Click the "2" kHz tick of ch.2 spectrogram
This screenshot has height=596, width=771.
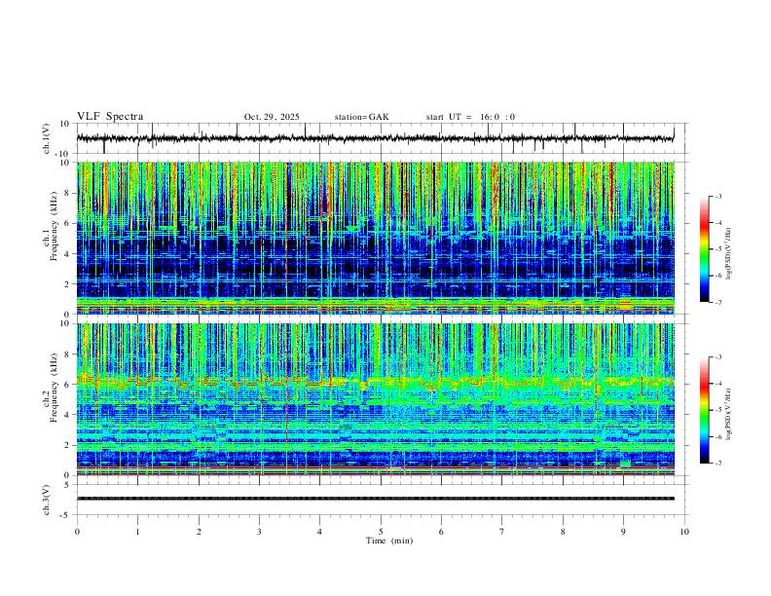click(67, 445)
